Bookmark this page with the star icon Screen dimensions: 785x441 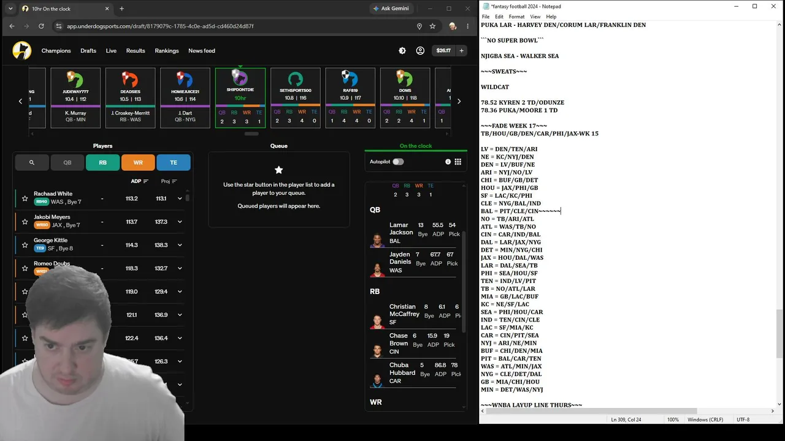pyautogui.click(x=432, y=26)
